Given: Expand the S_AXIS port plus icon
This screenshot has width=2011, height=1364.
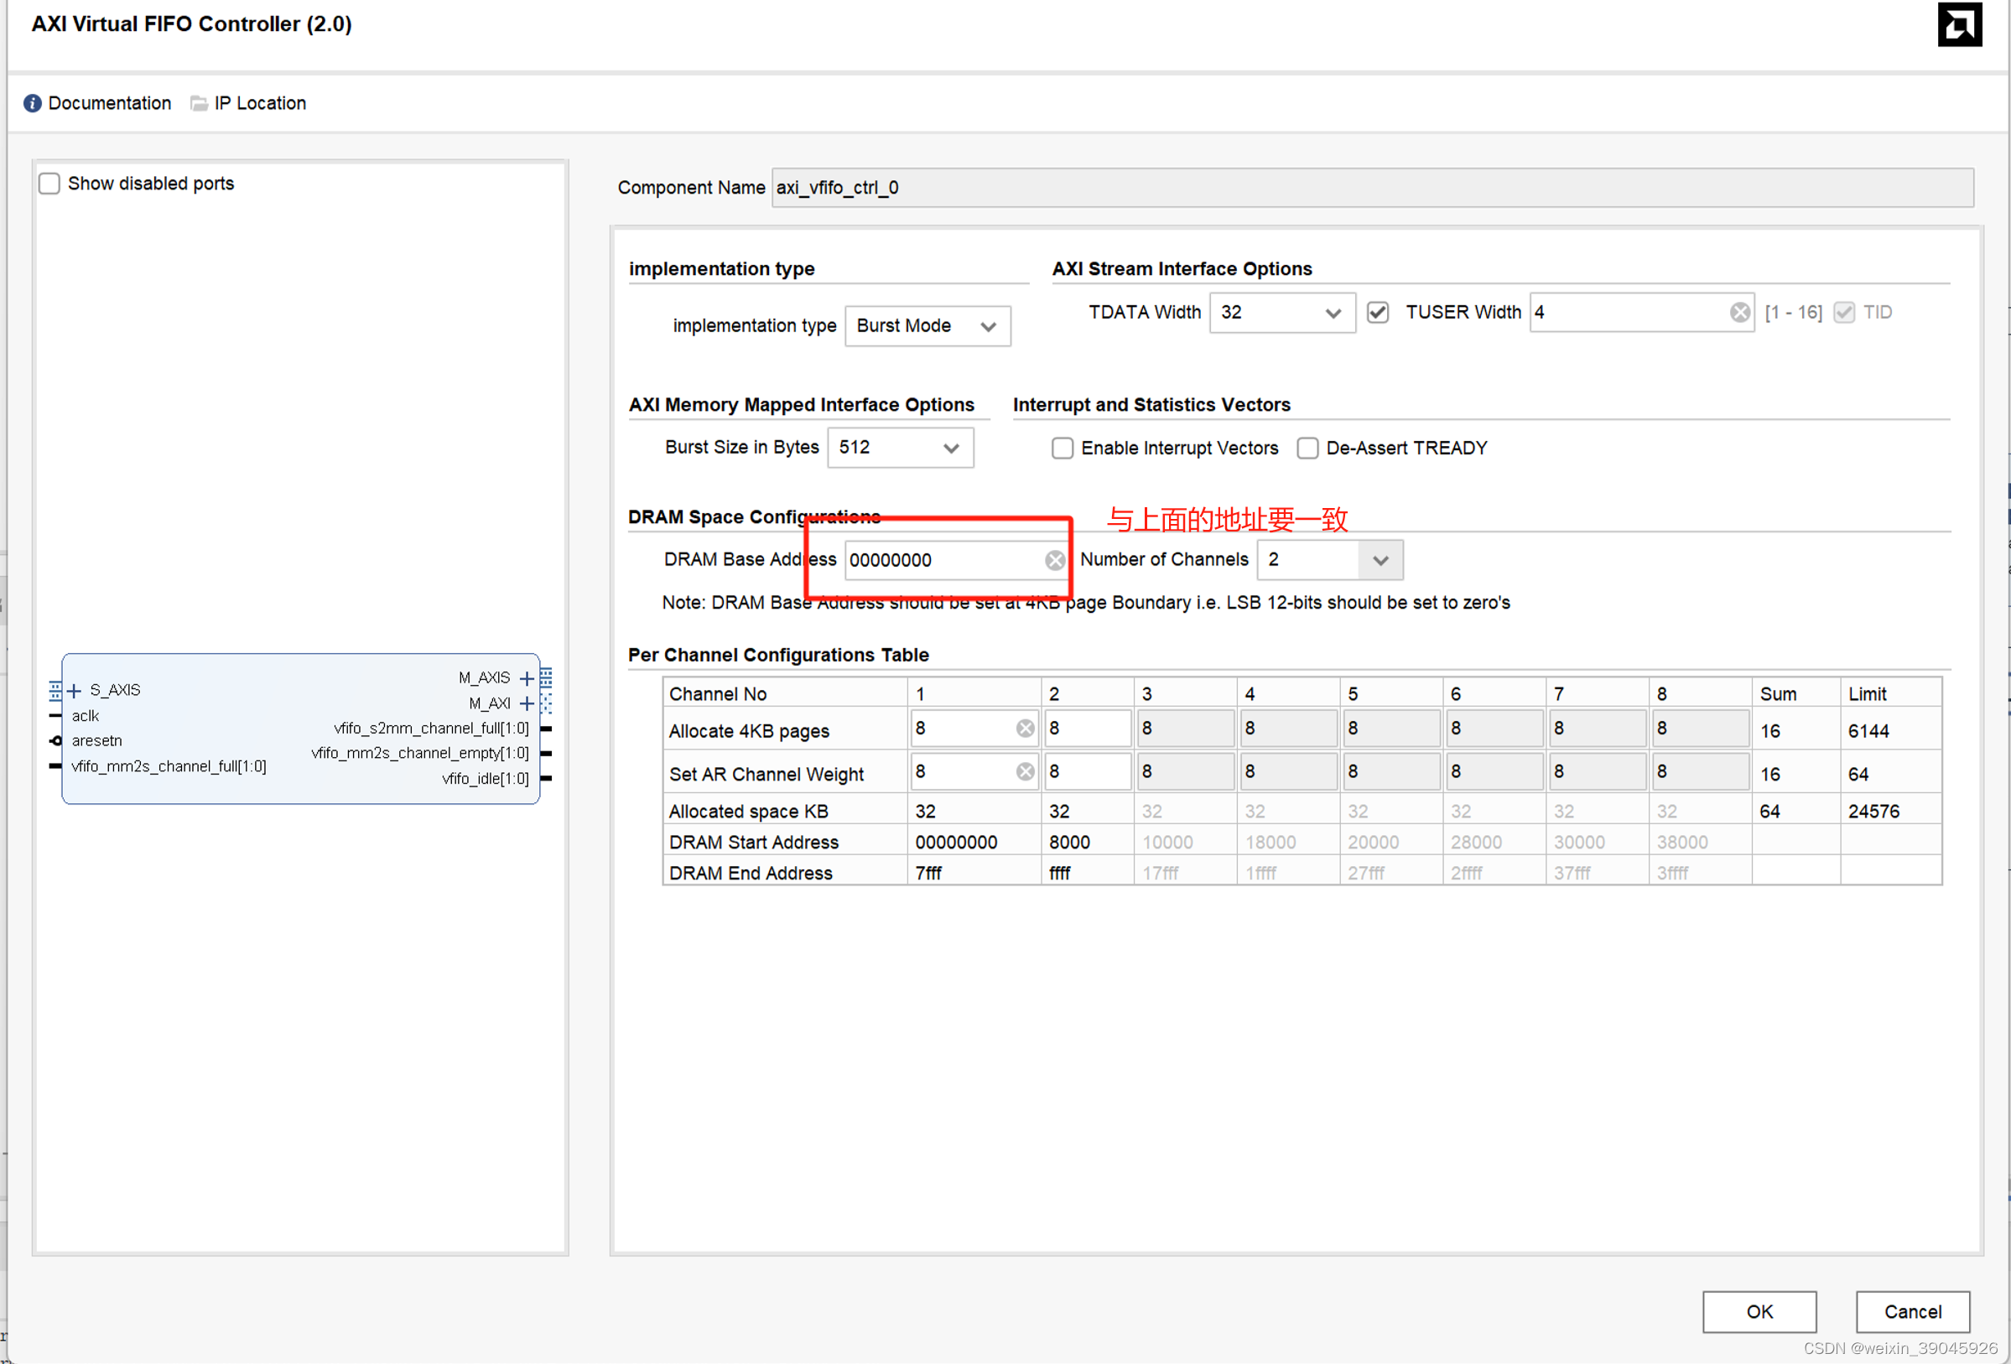Looking at the screenshot, I should (x=75, y=691).
